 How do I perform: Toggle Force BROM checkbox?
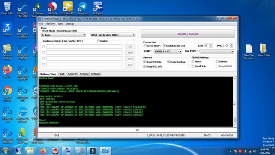[x=145, y=46]
